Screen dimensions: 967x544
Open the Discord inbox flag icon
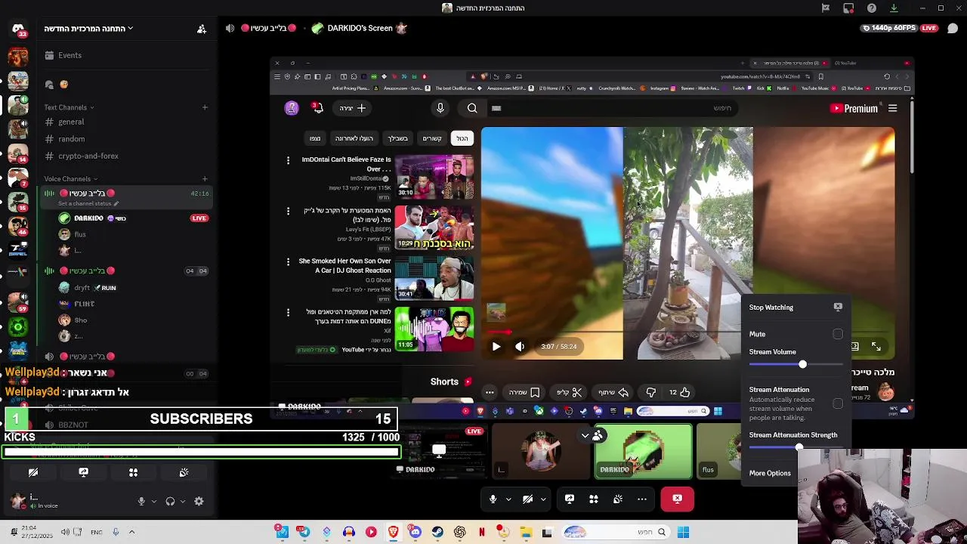pos(826,8)
